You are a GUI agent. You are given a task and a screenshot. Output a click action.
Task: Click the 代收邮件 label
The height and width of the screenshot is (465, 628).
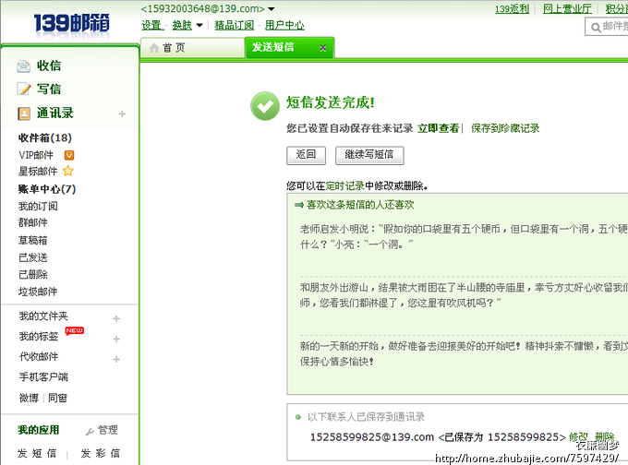[x=39, y=356]
